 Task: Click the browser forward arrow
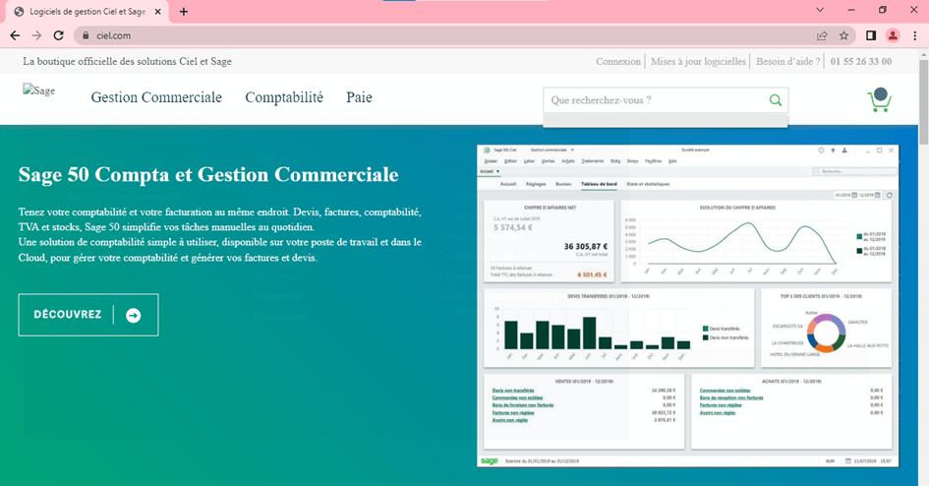36,35
